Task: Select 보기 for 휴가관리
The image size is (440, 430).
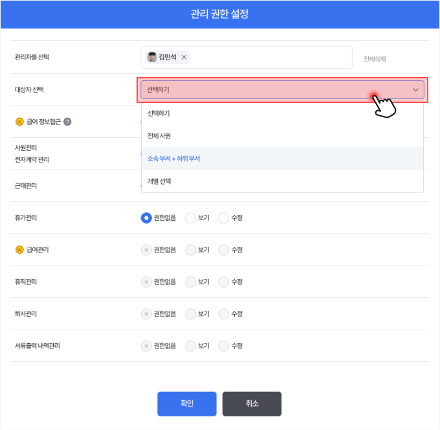Action: [x=191, y=218]
